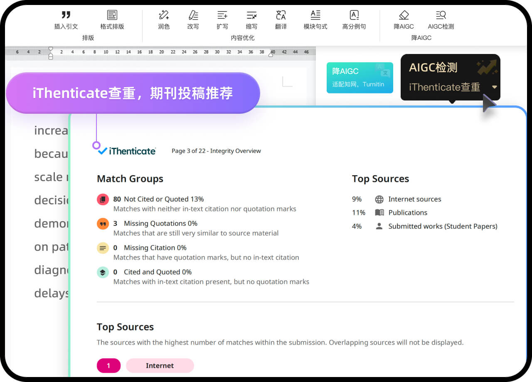Viewport: 532px width, 382px height.
Task: Click the "Publications" label
Action: (408, 213)
